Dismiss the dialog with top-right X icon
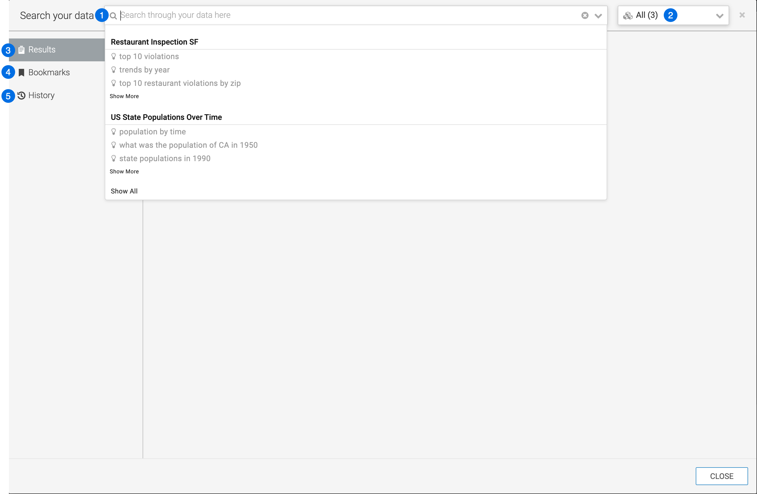The image size is (757, 494). point(742,15)
